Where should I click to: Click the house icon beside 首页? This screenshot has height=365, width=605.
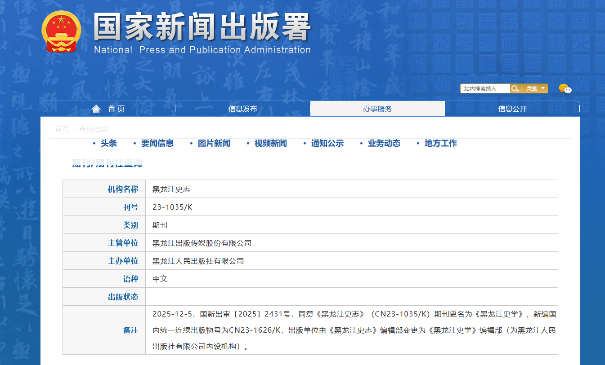point(96,109)
